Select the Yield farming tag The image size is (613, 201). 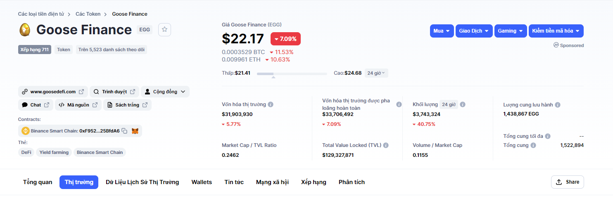pyautogui.click(x=54, y=152)
